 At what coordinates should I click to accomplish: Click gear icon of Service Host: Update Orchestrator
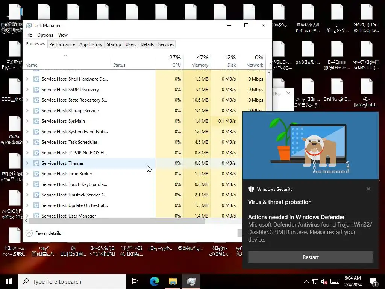36,205
